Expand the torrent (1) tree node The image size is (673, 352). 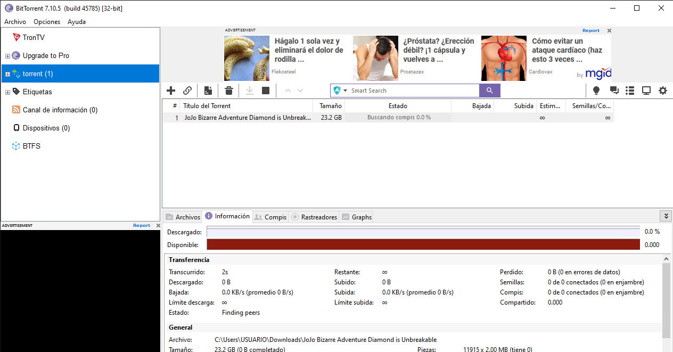coord(7,74)
